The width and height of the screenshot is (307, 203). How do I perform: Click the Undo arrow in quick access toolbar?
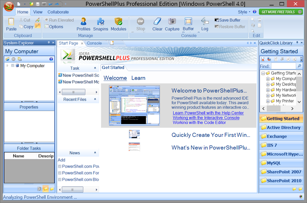[50, 4]
